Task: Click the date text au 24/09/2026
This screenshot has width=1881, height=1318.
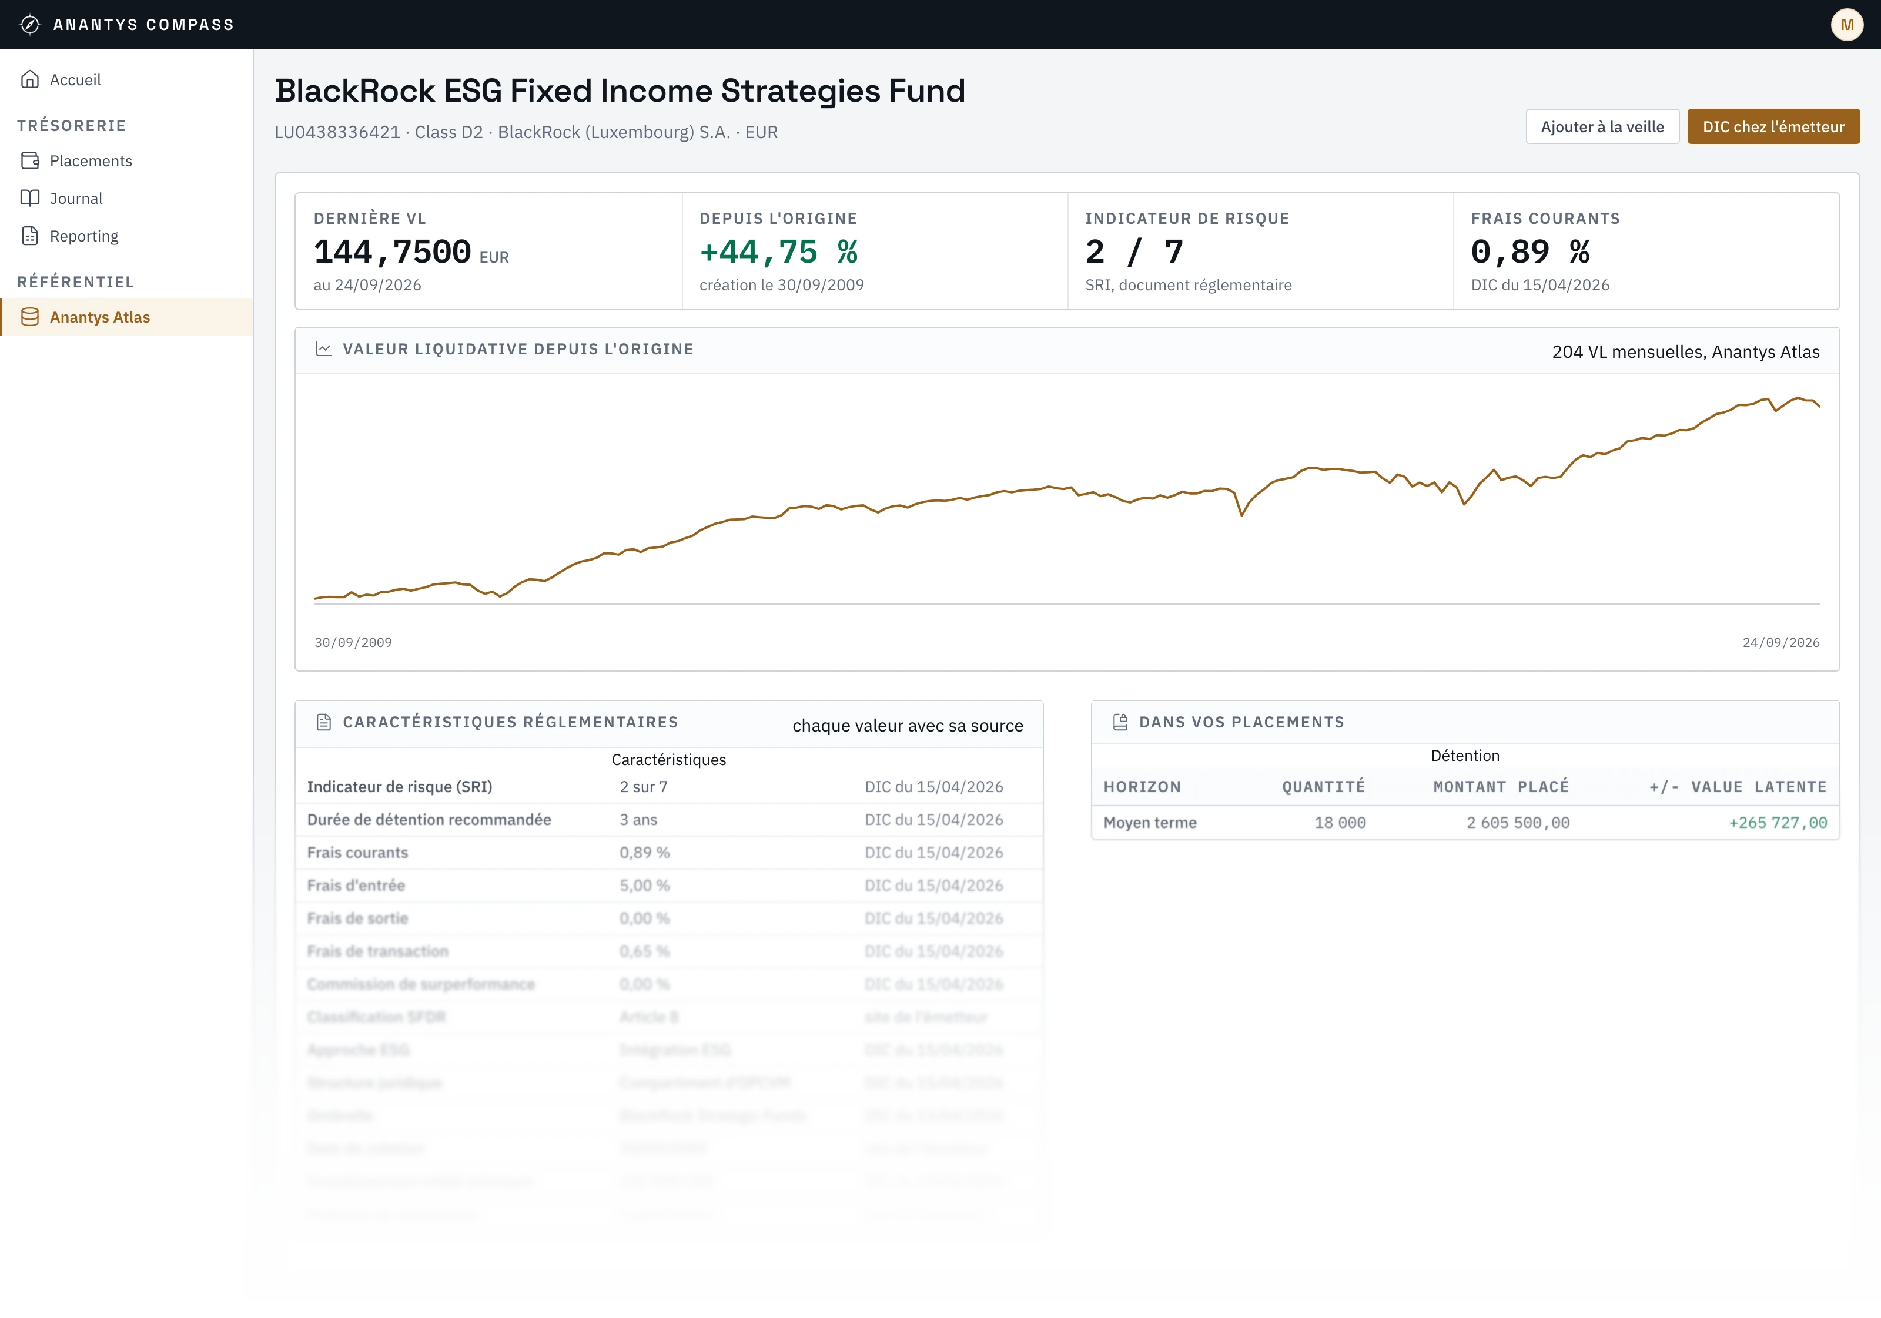Action: [367, 285]
